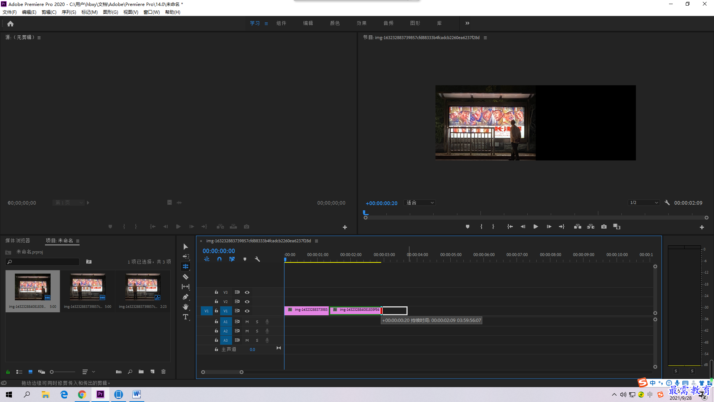The width and height of the screenshot is (714, 402).
Task: Click the Clear trash icon in Project panel
Action: 163,371
